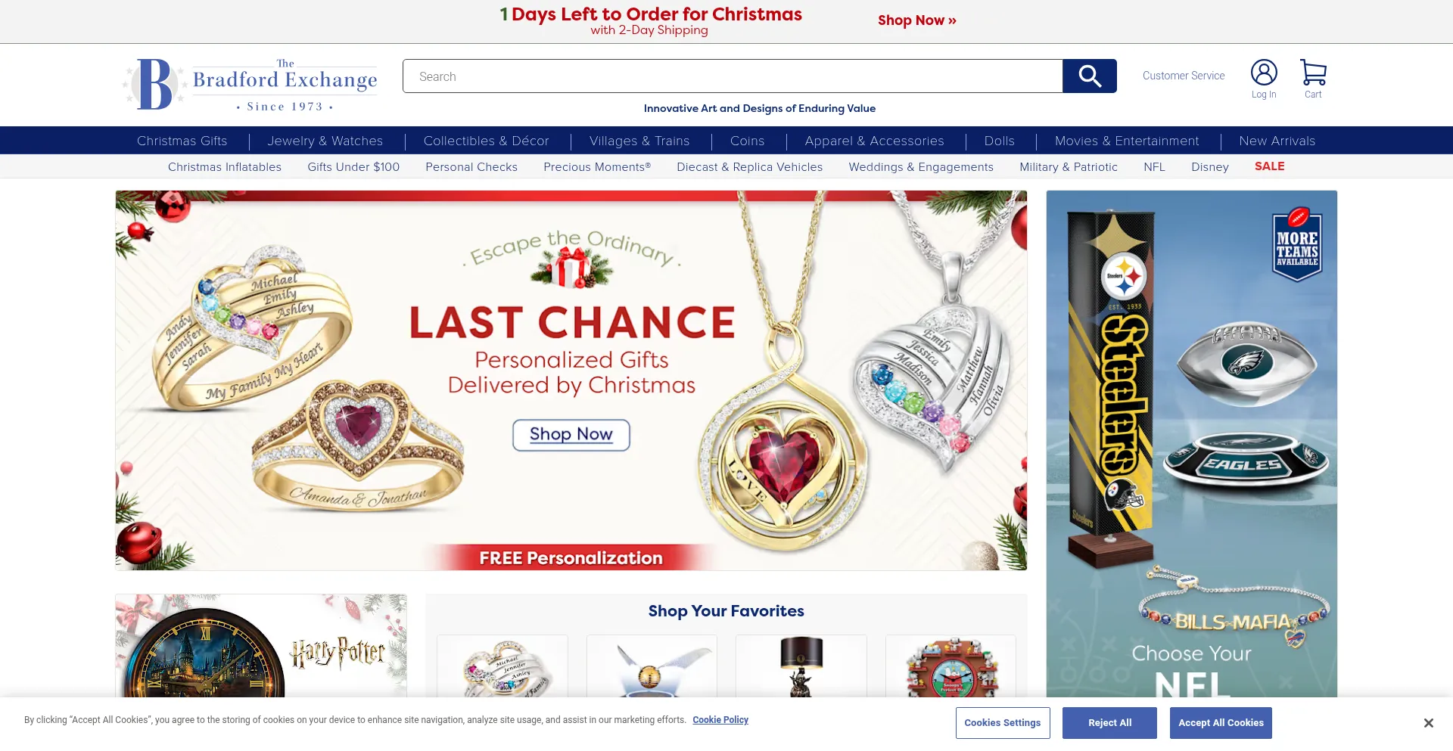Open the personalized ring favorites thumbnail
The width and height of the screenshot is (1453, 751).
[x=502, y=666]
